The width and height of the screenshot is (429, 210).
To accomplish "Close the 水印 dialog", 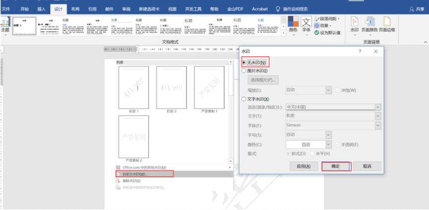I will click(375, 51).
